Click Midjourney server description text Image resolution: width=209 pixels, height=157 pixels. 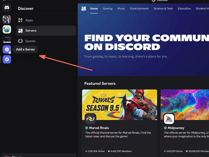[x=186, y=135]
